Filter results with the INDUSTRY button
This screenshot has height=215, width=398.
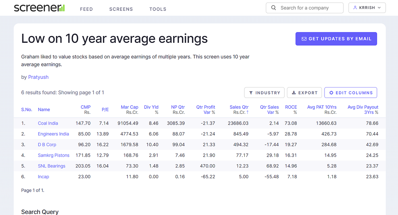pyautogui.click(x=264, y=93)
